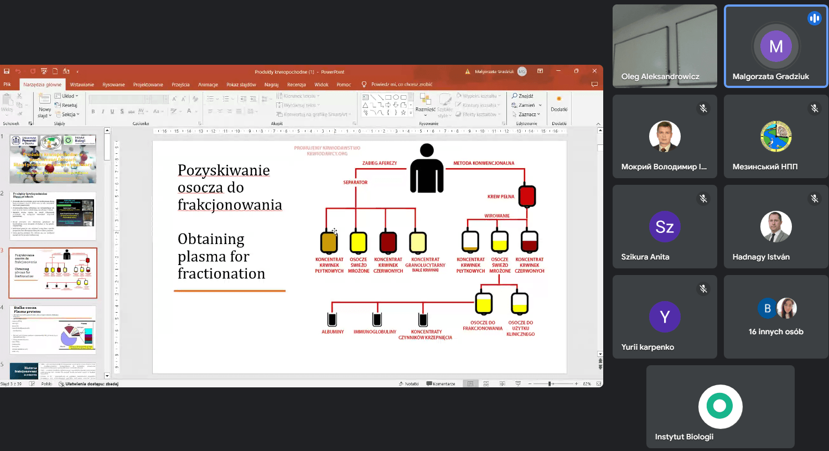This screenshot has width=829, height=451.
Task: Select the rectangle shape in shapes gallery
Action: pos(388,97)
